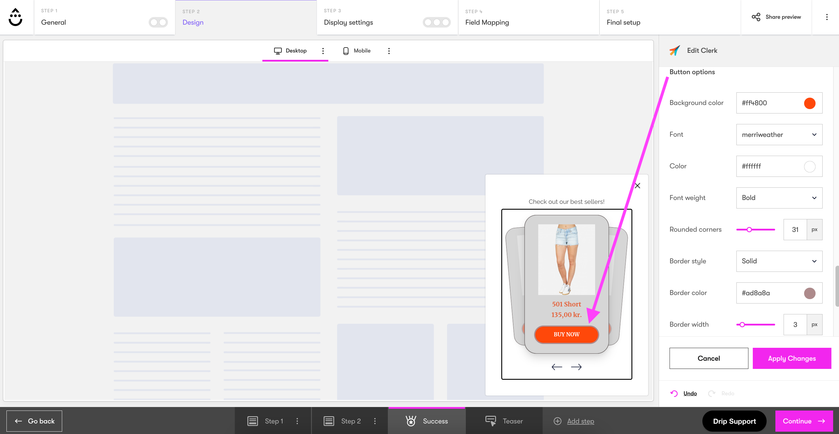Open the white text Color swatch
Viewport: 839px width, 434px height.
[x=810, y=167]
